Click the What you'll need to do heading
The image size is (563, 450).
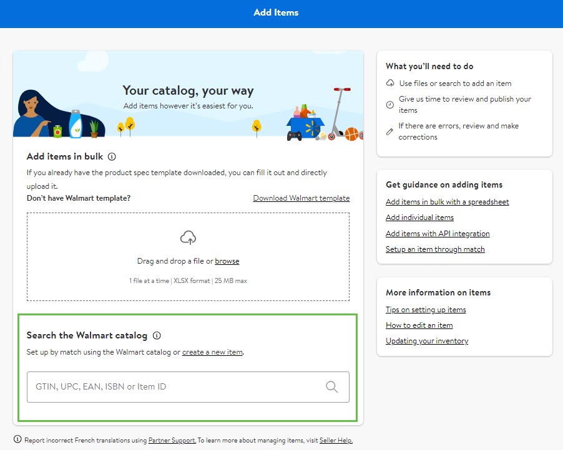pyautogui.click(x=429, y=66)
